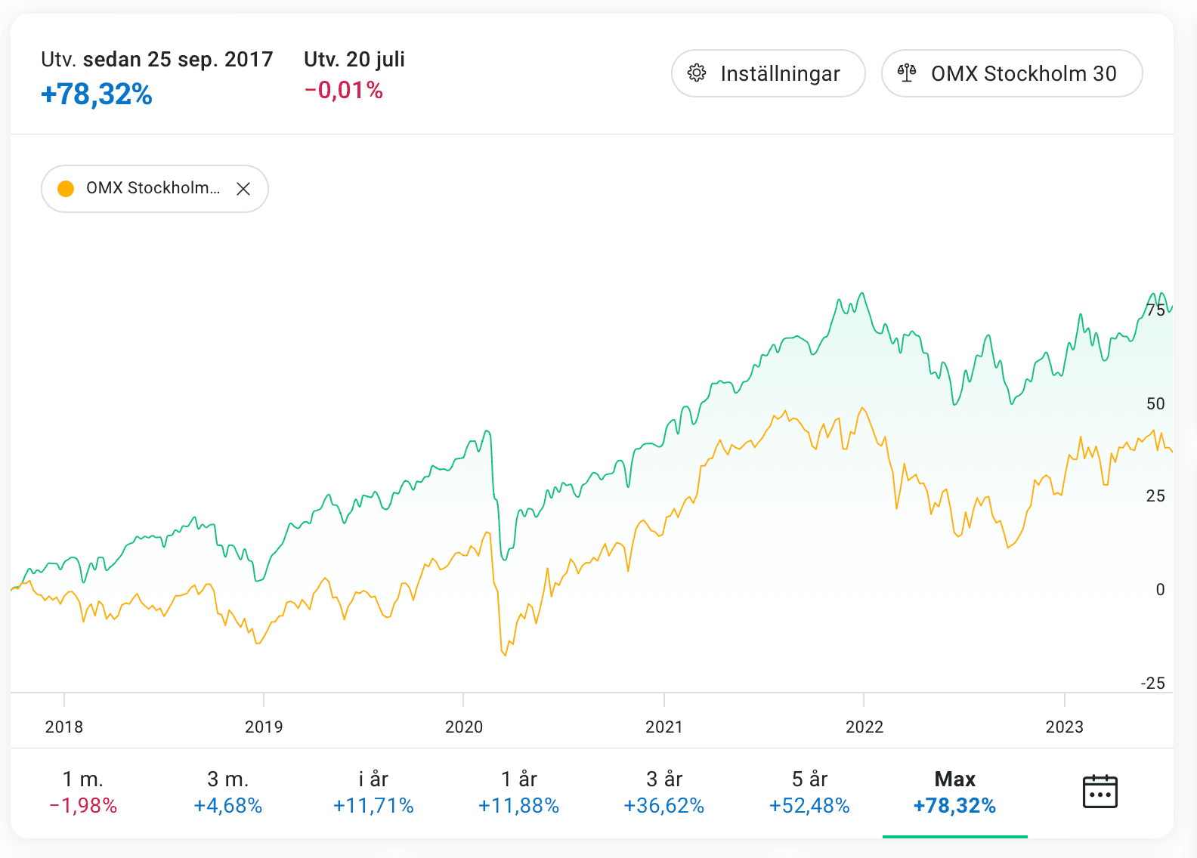Remove the OMX Stockholm comparison chip

[243, 189]
